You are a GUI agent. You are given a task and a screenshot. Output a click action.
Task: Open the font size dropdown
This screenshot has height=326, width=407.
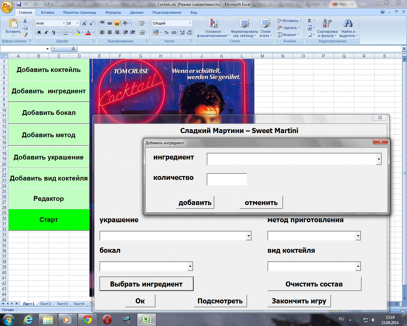point(77,23)
